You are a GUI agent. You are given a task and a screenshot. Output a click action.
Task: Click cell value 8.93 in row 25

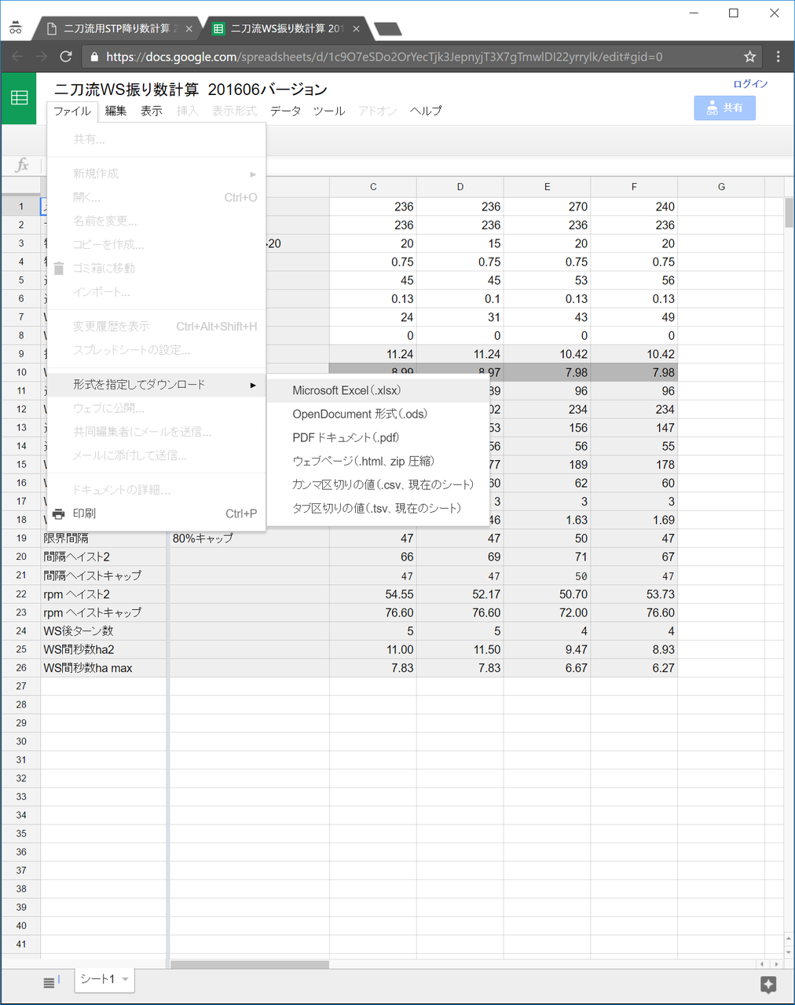click(x=634, y=649)
